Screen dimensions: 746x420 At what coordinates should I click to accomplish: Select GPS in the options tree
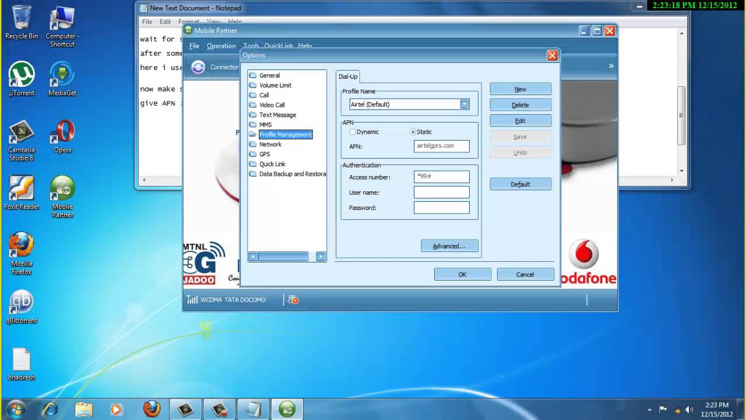tap(265, 154)
